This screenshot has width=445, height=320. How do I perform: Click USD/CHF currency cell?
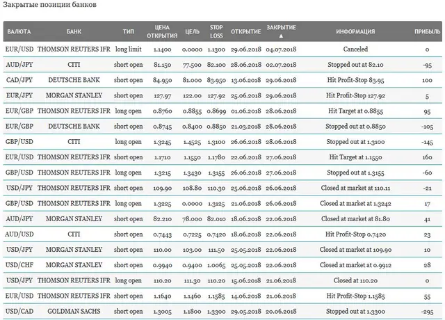point(19,264)
